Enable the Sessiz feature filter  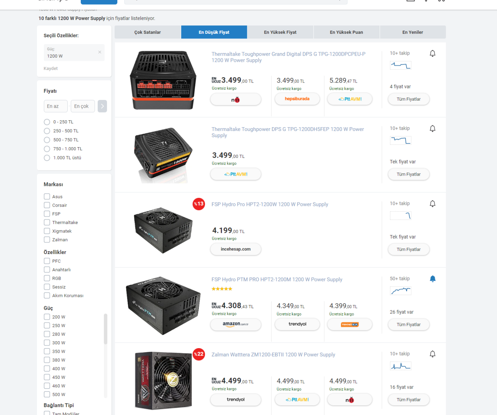(47, 287)
